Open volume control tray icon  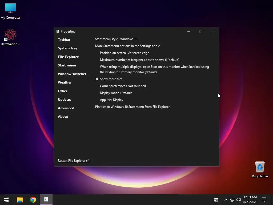(x=239, y=200)
